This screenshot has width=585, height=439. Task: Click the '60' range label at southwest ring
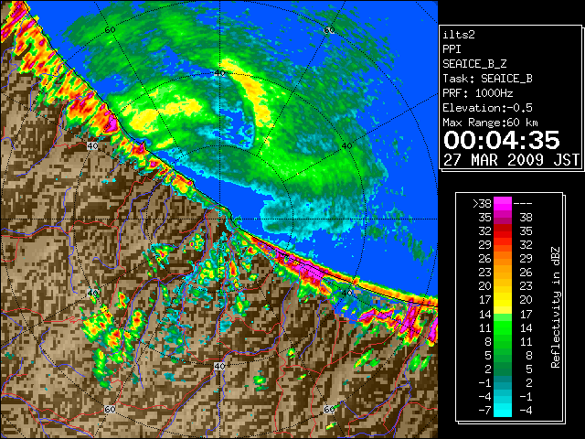click(x=110, y=410)
